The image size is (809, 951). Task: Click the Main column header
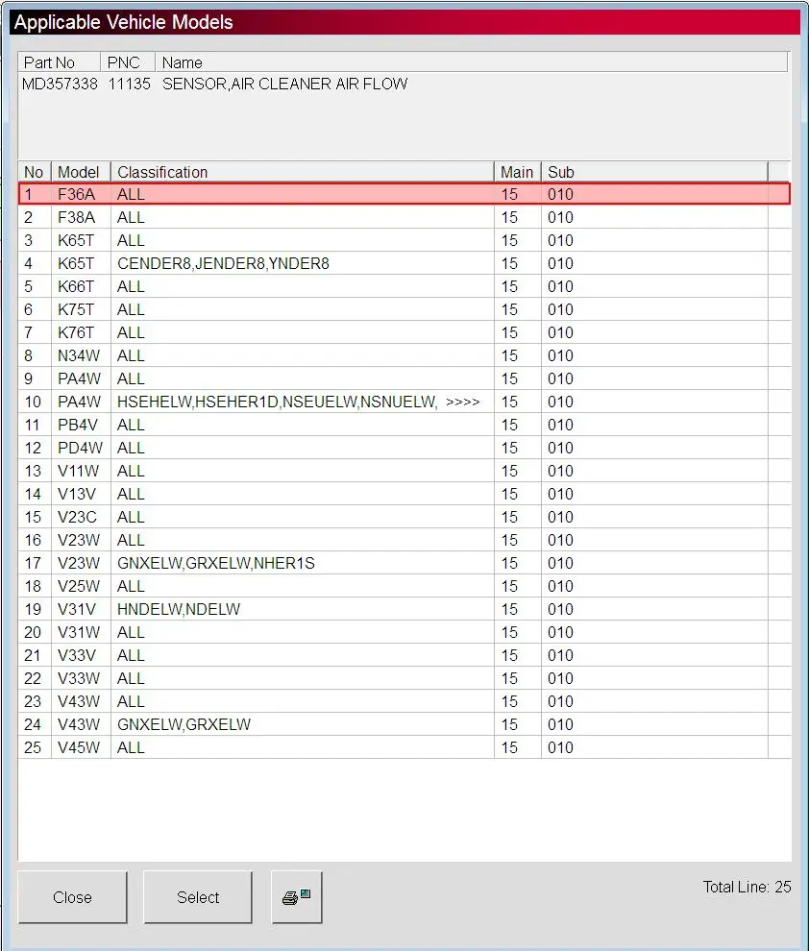pyautogui.click(x=517, y=172)
